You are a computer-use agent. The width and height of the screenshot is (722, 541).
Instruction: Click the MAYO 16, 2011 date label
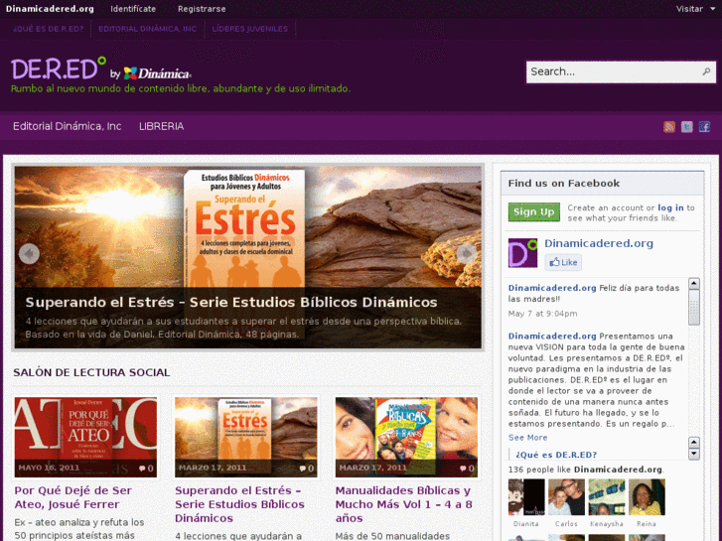(x=49, y=468)
